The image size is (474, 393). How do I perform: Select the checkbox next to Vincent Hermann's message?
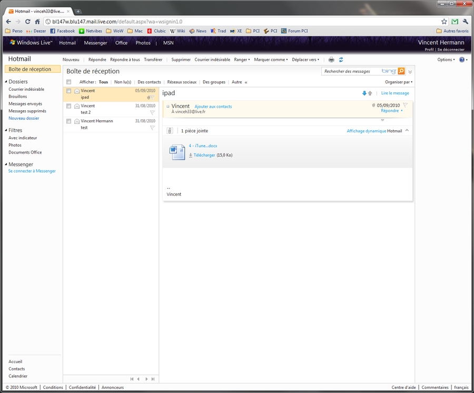point(69,121)
